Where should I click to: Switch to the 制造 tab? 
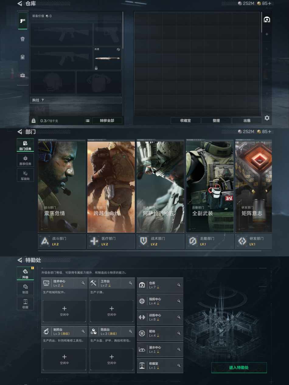coord(25,288)
